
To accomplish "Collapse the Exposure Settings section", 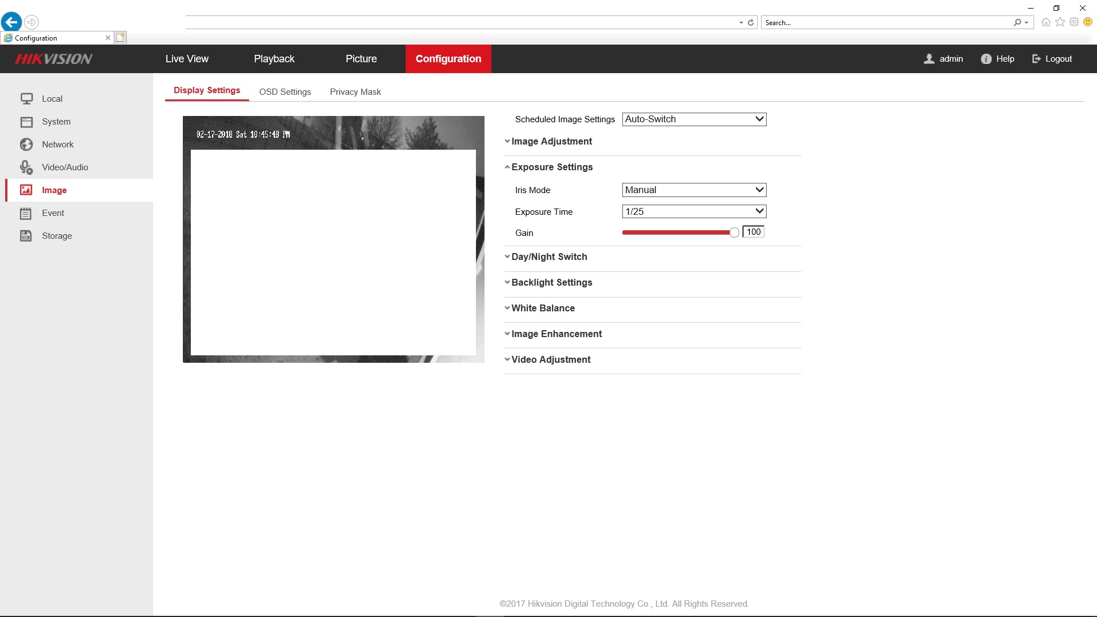I will (551, 167).
